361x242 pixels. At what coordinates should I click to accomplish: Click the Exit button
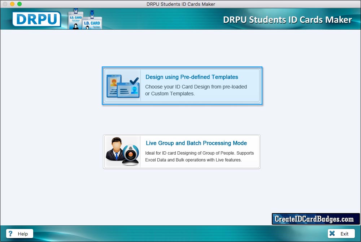(x=341, y=233)
